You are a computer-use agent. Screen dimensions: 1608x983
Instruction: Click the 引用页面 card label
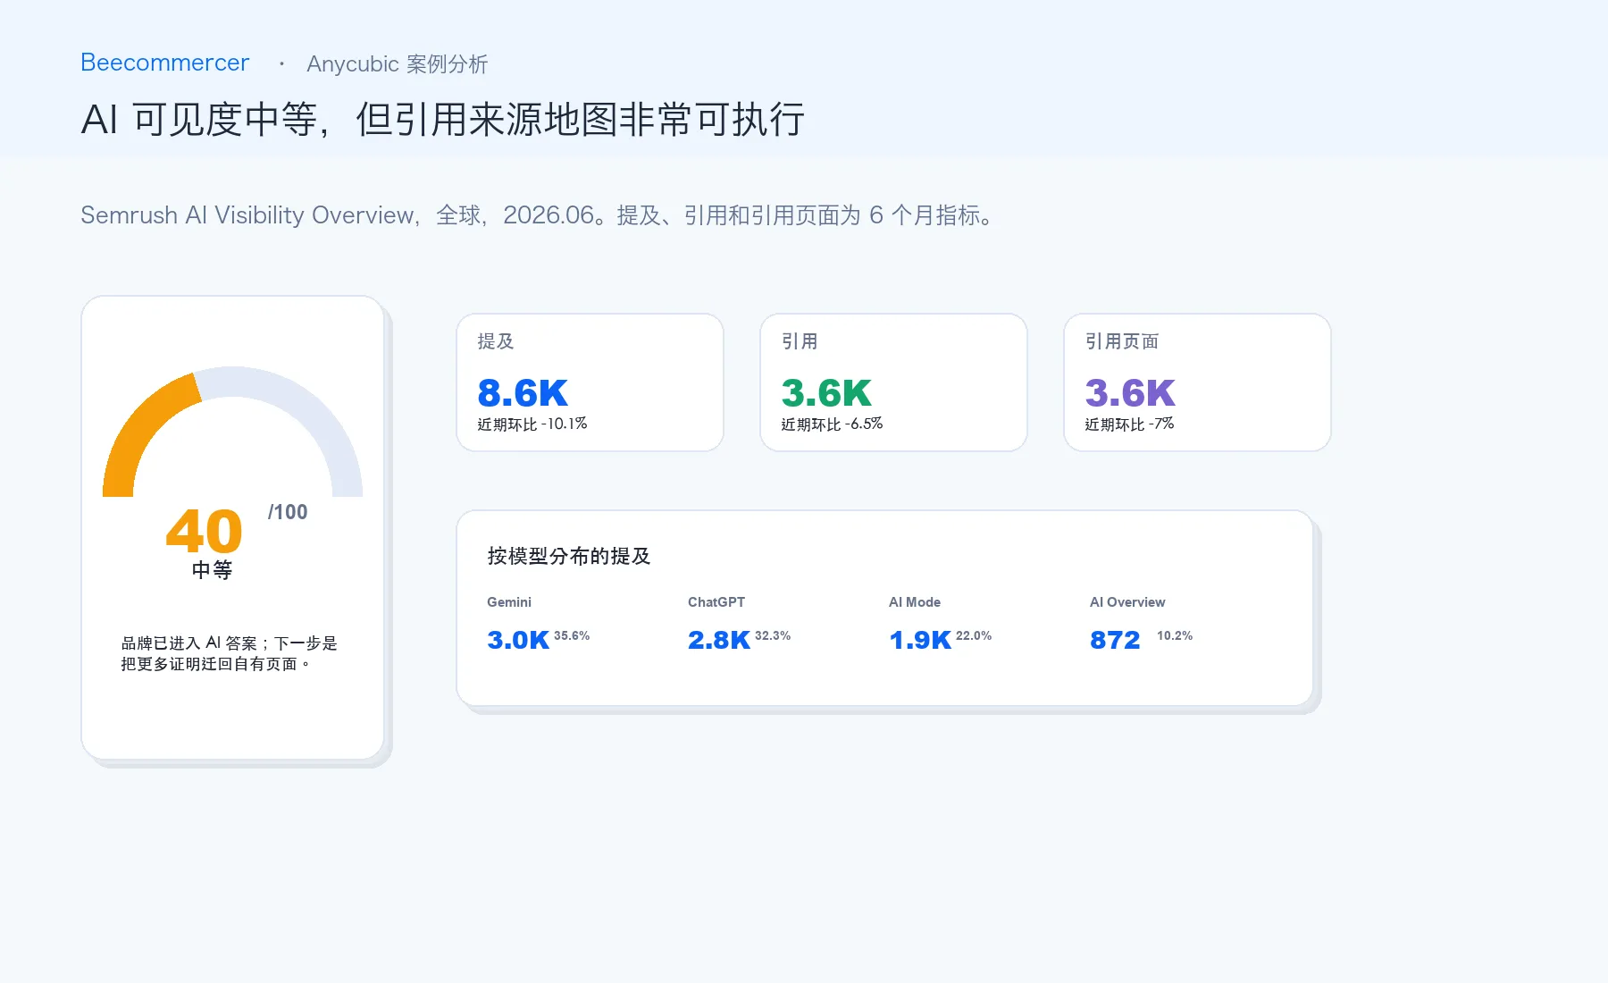point(1122,341)
